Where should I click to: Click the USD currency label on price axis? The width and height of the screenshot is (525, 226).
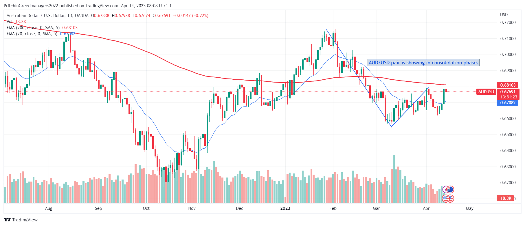pos(504,14)
